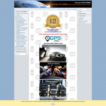The width and height of the screenshot is (106, 106).
Task: Focus the top right search input field
Action: (83, 10)
